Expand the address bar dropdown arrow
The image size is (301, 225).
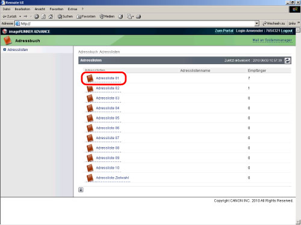pos(257,23)
